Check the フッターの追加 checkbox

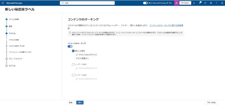pos(73,75)
